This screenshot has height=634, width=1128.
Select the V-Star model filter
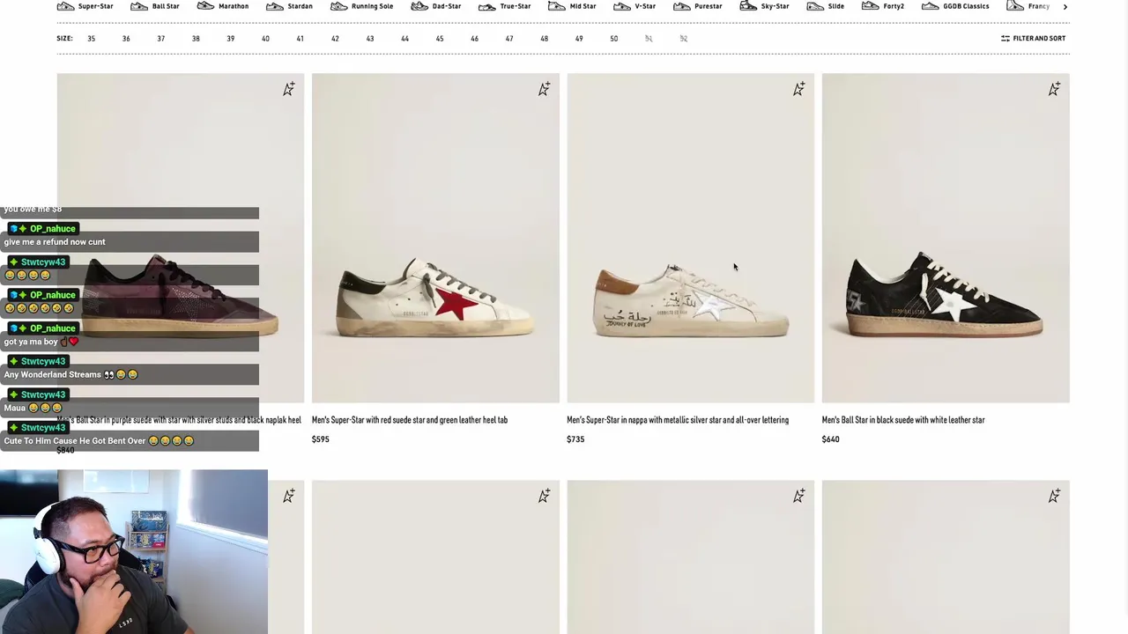(634, 6)
